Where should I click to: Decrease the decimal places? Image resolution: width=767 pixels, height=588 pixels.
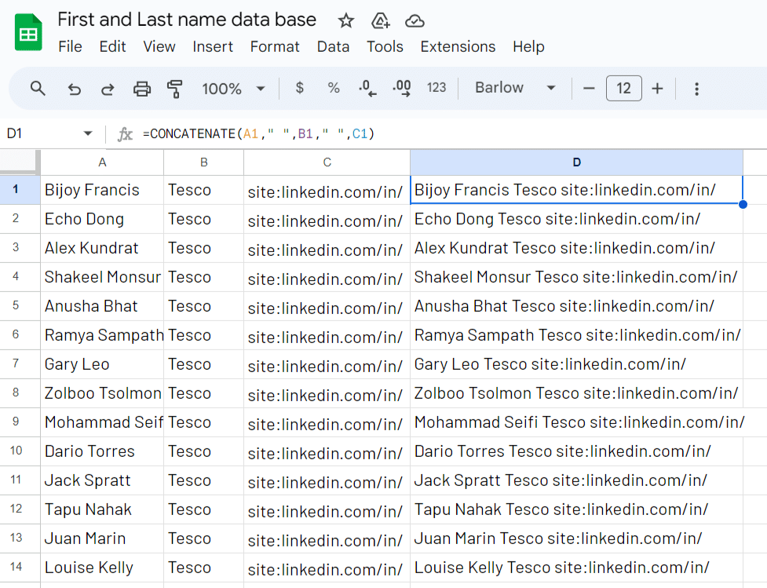coord(367,89)
